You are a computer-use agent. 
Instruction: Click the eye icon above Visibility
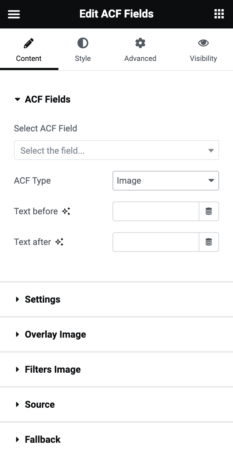[x=203, y=43]
